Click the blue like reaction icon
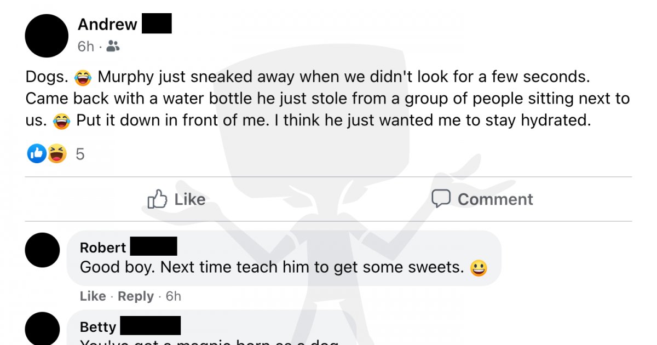The height and width of the screenshot is (345, 657). 37,154
